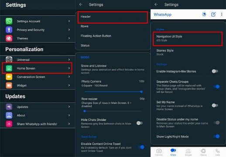Tap the Privacy and Security key icon
Image resolution: width=226 pixels, height=157 pixels.
click(x=9, y=30)
